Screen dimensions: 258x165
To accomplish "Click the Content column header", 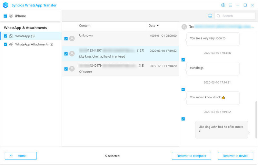I will [84, 26].
